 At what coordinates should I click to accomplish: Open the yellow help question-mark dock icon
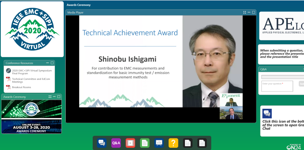(x=173, y=143)
